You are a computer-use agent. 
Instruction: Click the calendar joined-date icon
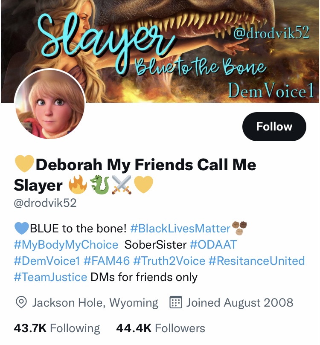(175, 302)
